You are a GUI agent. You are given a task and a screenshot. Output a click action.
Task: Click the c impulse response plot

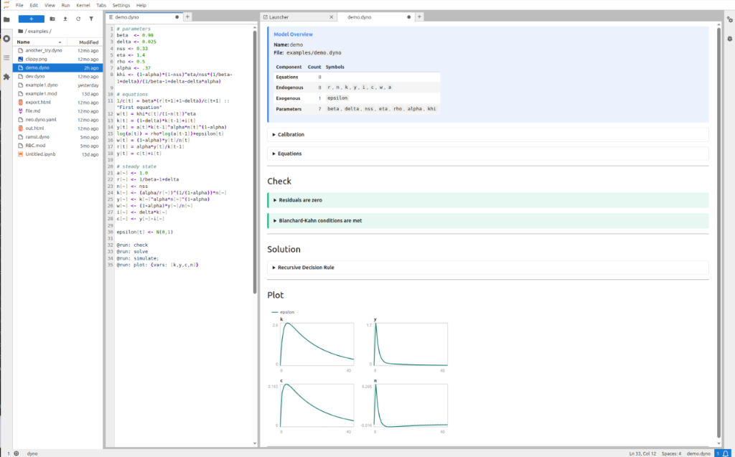pos(317,405)
